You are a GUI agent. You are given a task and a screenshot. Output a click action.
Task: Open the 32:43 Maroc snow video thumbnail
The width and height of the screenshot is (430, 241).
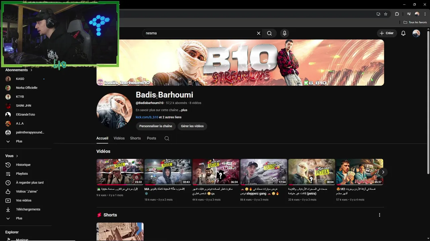tap(168, 172)
